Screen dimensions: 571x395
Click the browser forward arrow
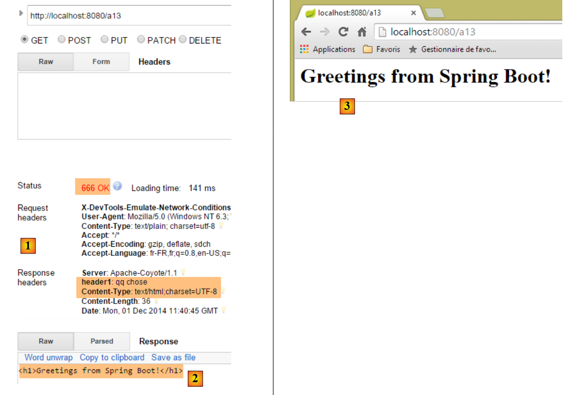[x=324, y=32]
